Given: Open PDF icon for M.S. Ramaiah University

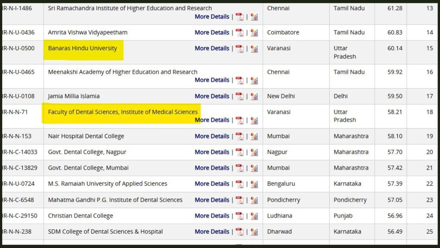Looking at the screenshot, I should point(239,184).
